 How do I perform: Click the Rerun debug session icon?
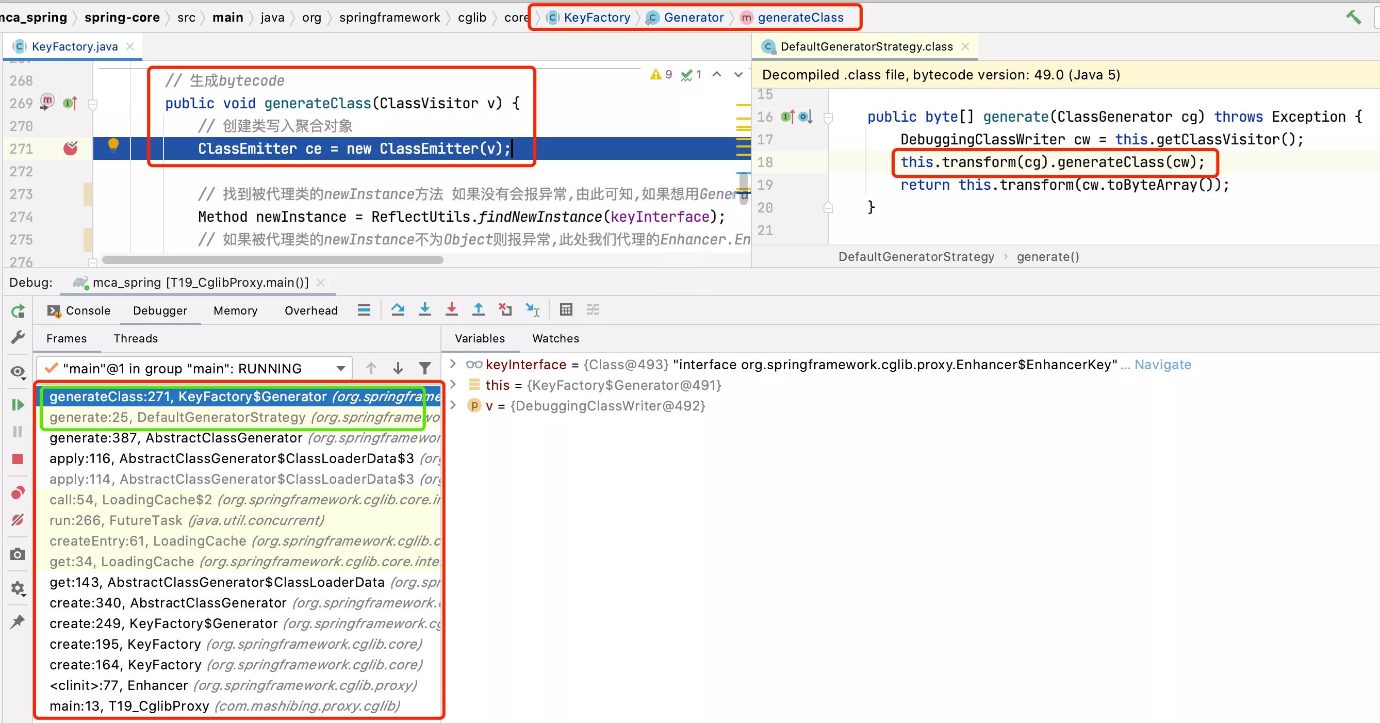click(18, 310)
